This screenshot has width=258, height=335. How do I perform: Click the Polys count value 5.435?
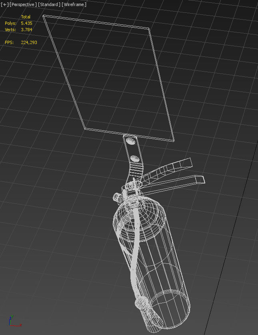click(26, 23)
